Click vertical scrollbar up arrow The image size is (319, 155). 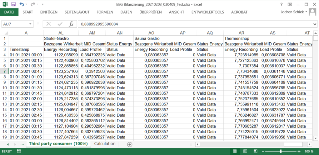click(316, 33)
